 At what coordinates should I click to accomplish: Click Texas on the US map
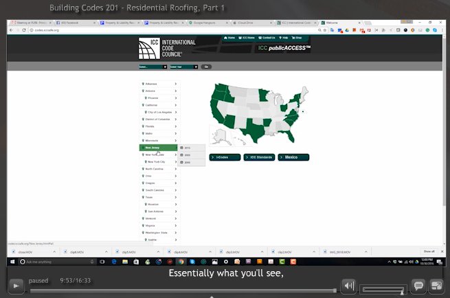coord(254,130)
